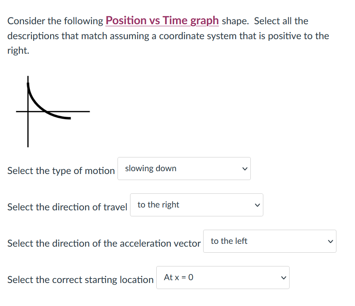This screenshot has width=355, height=306.
Task: Click the chevron on 'to the right' dropdown
Action: coord(257,205)
